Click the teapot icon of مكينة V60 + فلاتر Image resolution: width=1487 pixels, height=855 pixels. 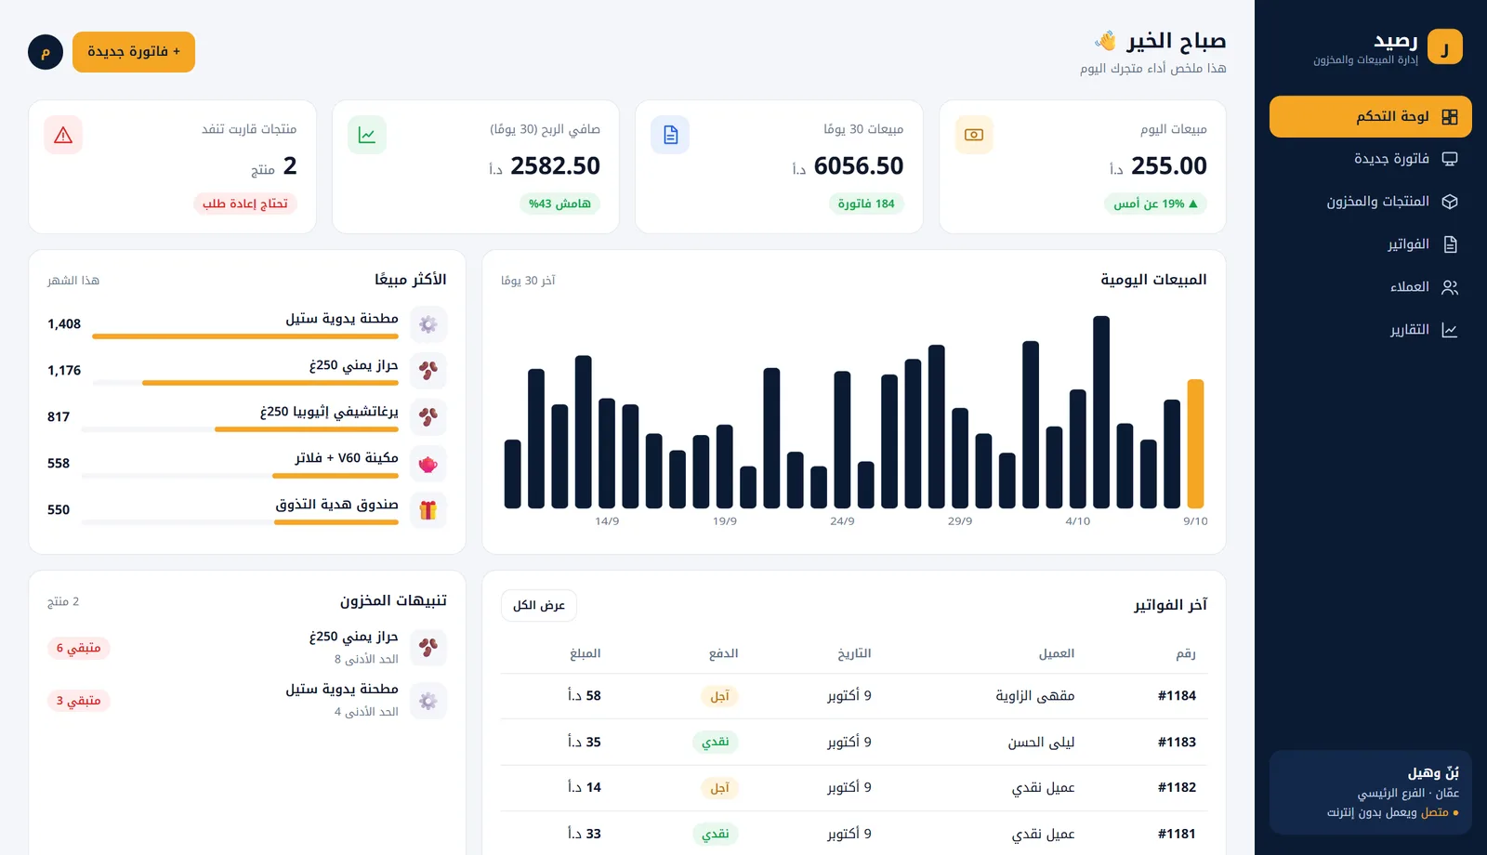click(x=428, y=464)
